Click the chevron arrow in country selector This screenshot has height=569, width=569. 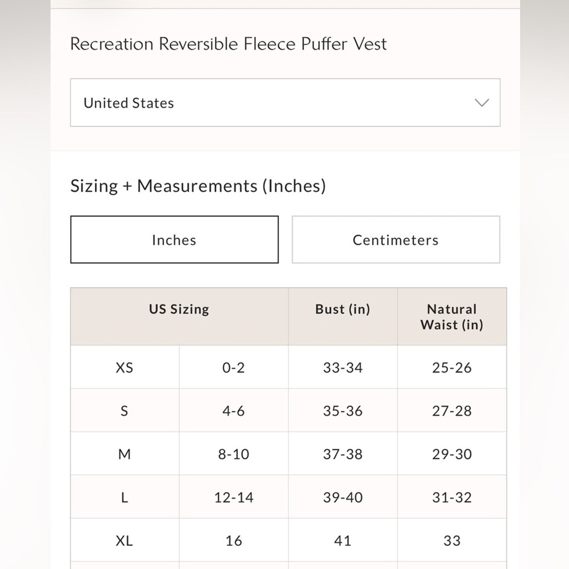pyautogui.click(x=482, y=103)
